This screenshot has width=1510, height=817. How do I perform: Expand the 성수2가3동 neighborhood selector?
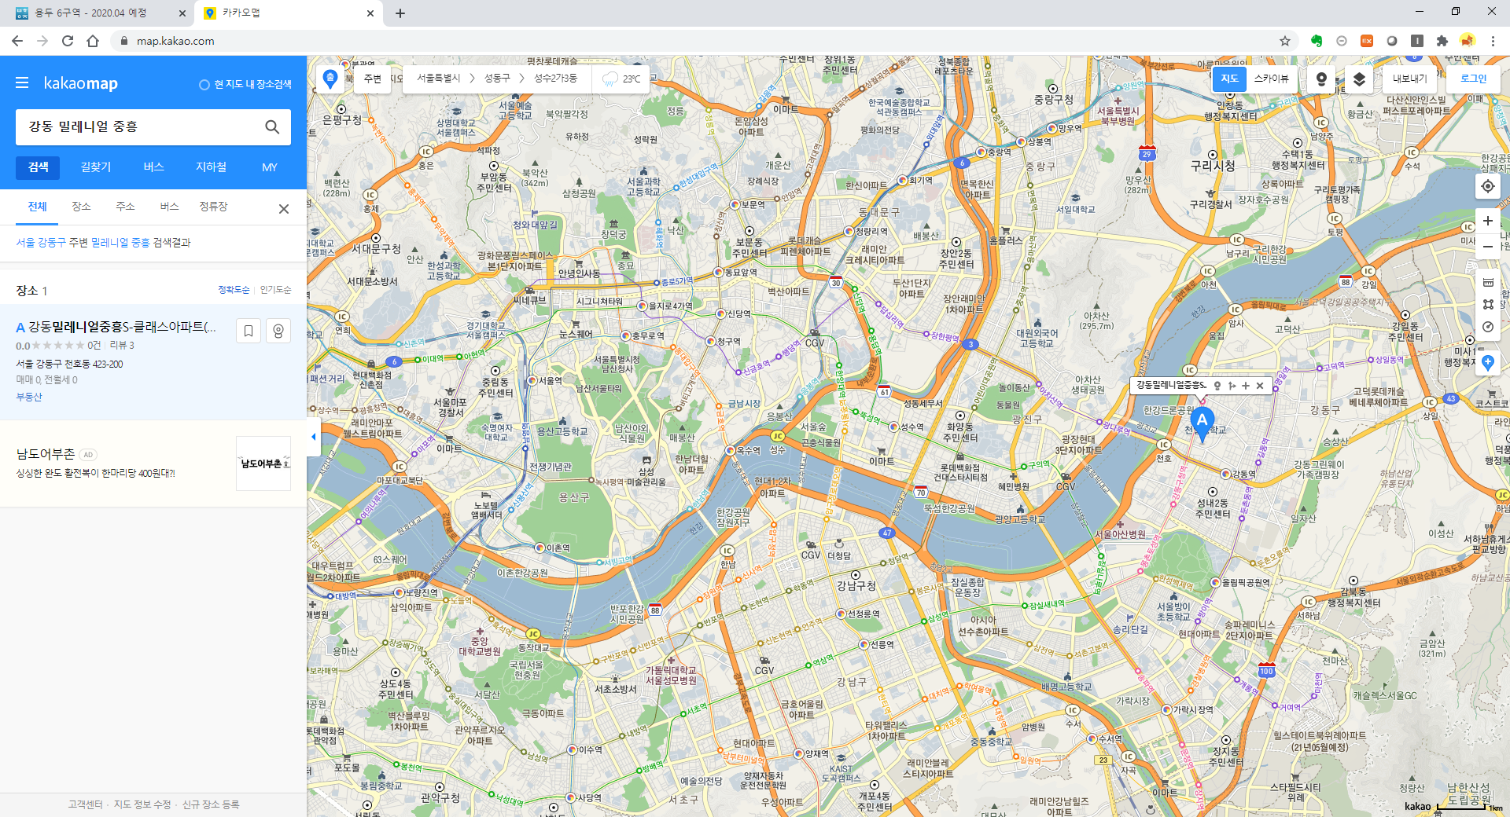coord(556,79)
